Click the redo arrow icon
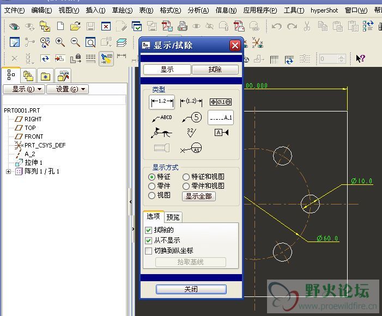382x316 pixels. tap(292, 26)
